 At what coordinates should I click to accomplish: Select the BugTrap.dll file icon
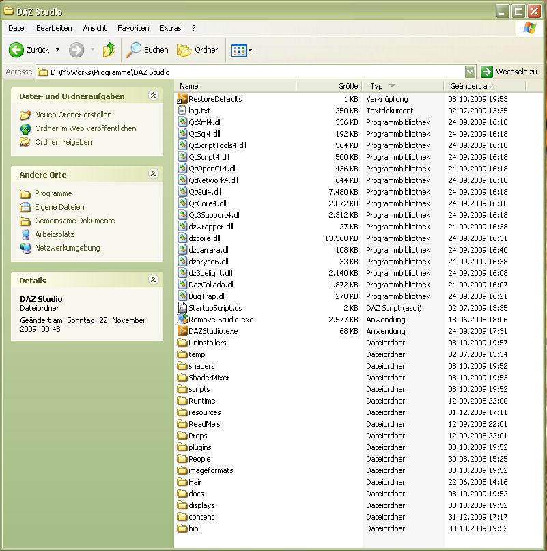(x=182, y=296)
